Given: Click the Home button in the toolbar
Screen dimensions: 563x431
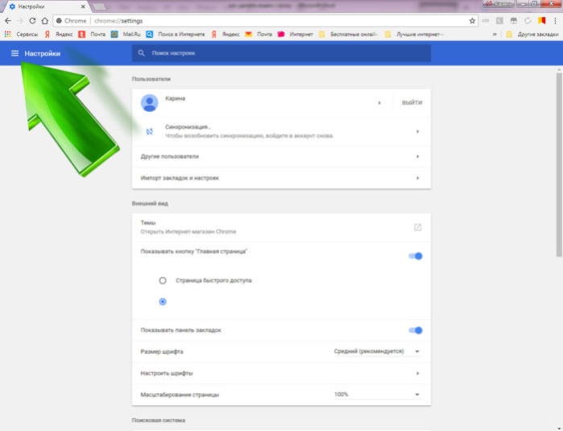Looking at the screenshot, I should click(x=45, y=21).
